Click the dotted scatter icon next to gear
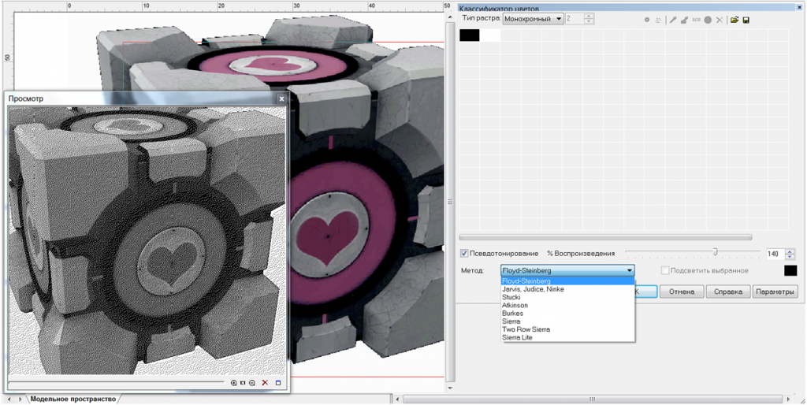Viewport: 807px width, 405px height. [658, 20]
